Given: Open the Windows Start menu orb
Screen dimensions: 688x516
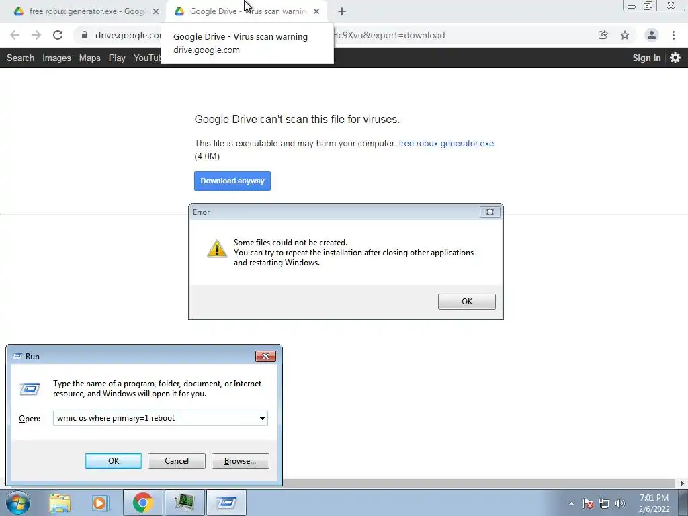Looking at the screenshot, I should click(x=18, y=503).
